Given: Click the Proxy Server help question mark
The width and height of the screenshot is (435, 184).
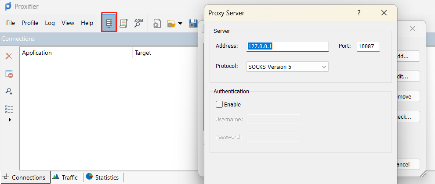Looking at the screenshot, I should (359, 13).
